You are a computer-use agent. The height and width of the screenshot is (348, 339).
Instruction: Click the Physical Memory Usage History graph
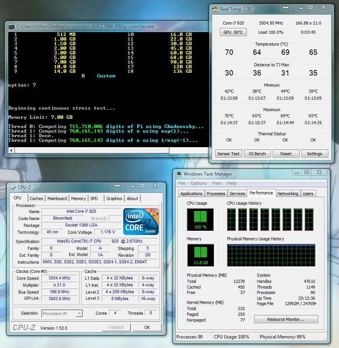[x=271, y=255]
